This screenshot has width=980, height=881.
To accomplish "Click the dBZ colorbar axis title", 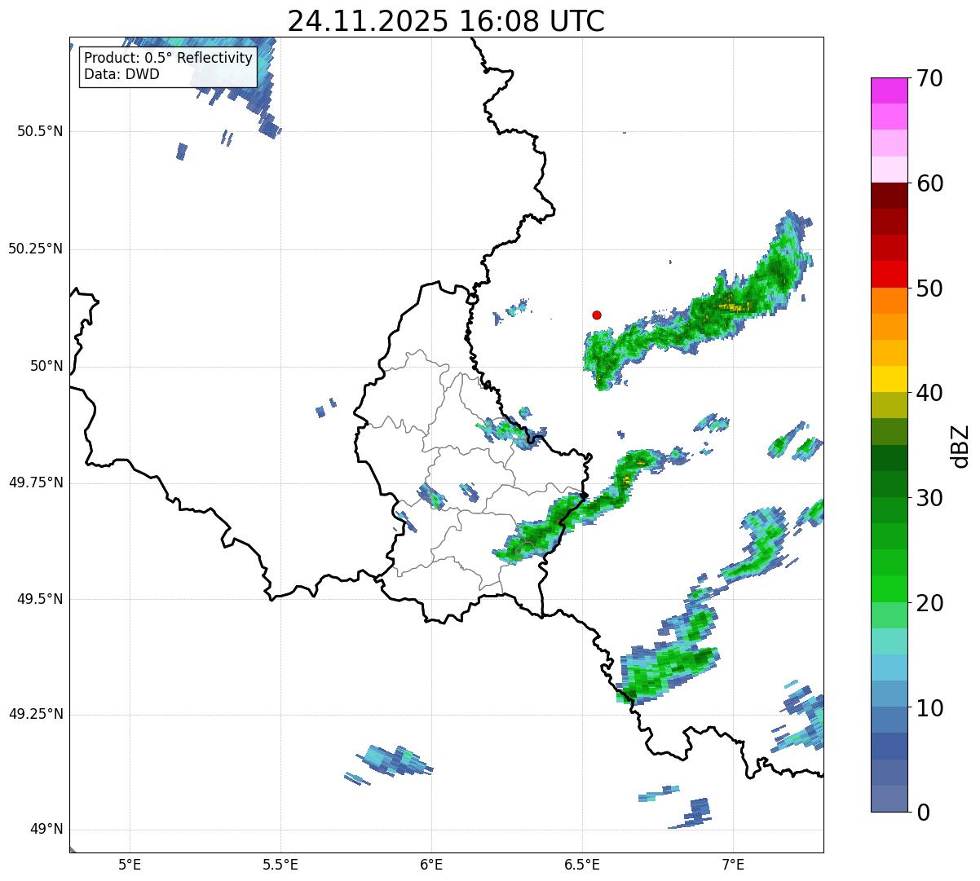I will [x=960, y=446].
